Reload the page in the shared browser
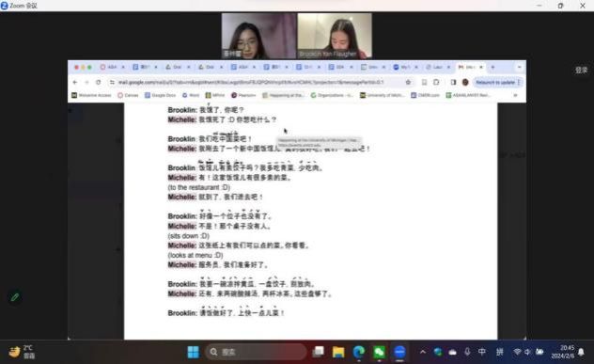This screenshot has height=364, width=594. (x=98, y=82)
